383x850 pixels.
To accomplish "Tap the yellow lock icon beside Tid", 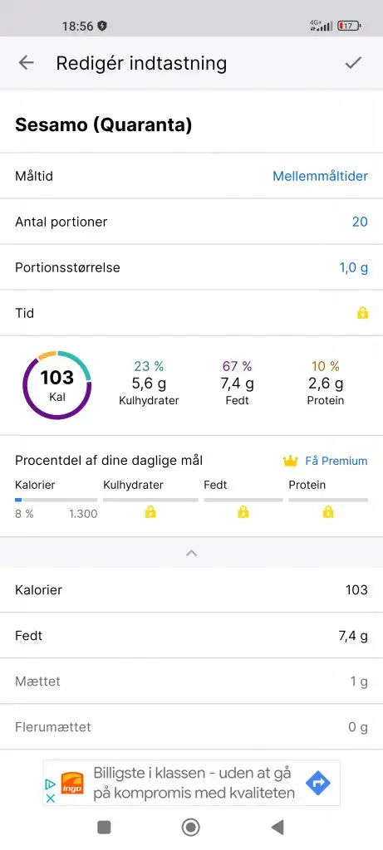I will click(362, 313).
